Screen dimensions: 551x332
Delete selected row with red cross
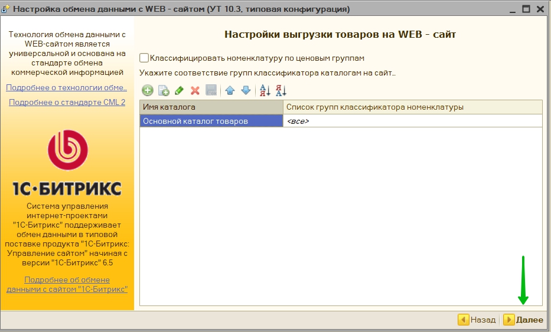click(x=195, y=91)
